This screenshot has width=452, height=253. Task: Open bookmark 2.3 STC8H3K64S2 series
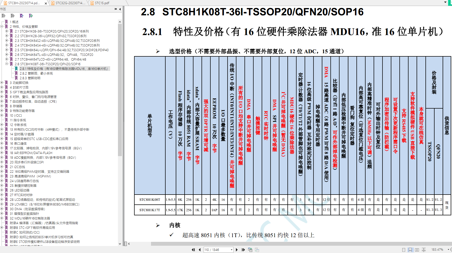pyautogui.click(x=57, y=41)
